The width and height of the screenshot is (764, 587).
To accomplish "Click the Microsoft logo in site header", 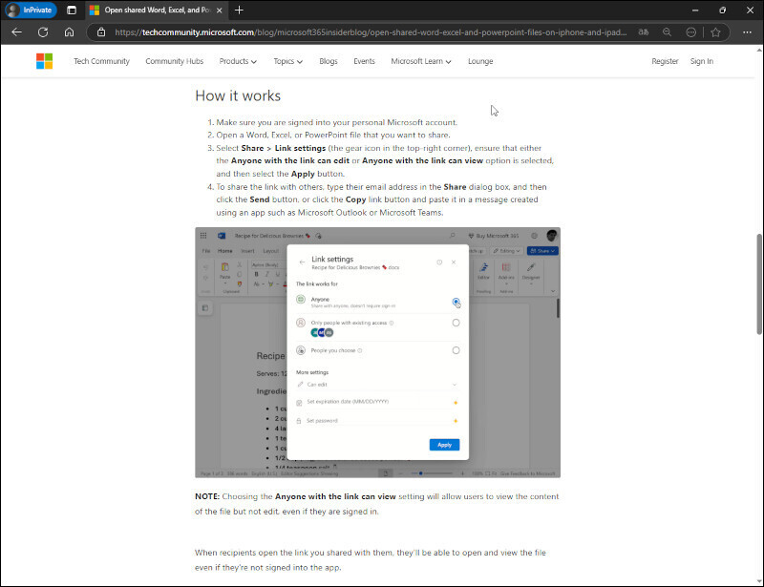I will pos(44,61).
